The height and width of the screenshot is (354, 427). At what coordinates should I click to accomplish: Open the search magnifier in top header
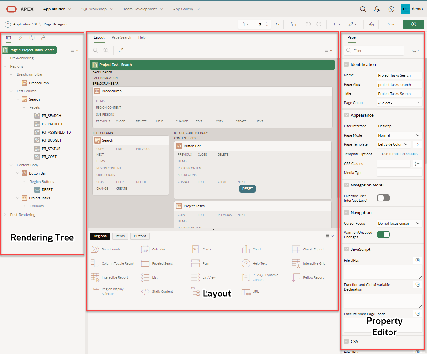363,9
